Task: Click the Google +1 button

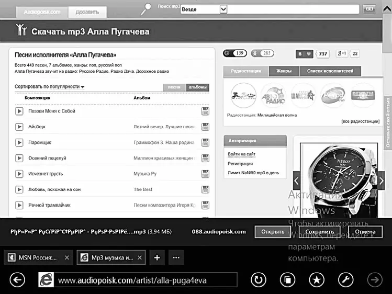Action: tap(342, 53)
